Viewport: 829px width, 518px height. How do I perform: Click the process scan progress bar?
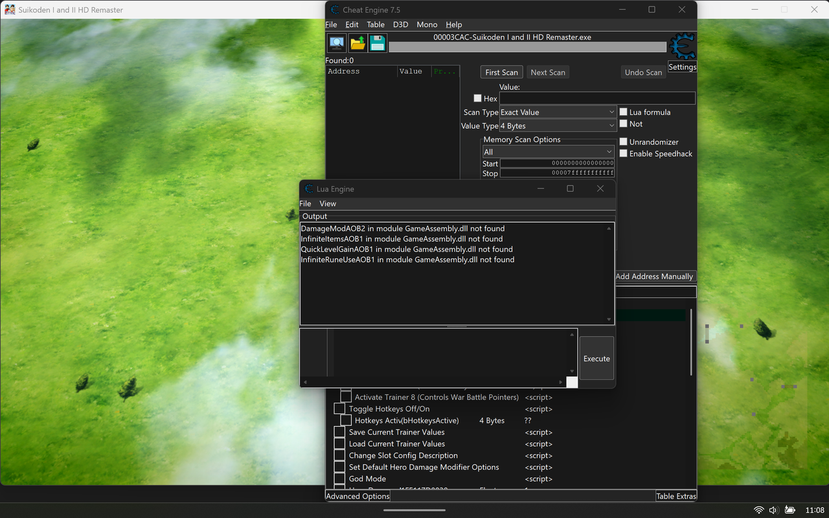click(527, 47)
